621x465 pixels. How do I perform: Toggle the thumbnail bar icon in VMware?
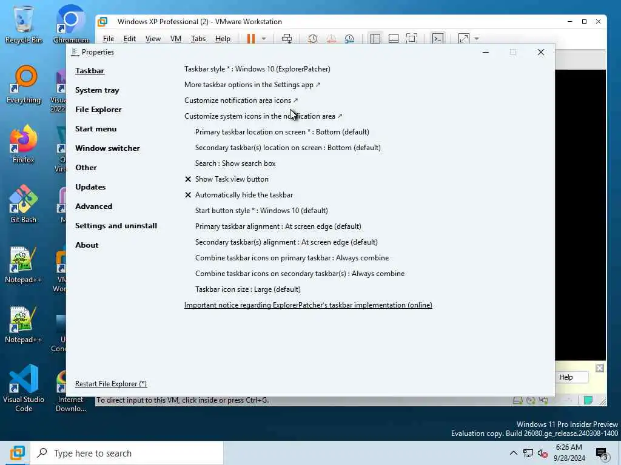tap(393, 38)
